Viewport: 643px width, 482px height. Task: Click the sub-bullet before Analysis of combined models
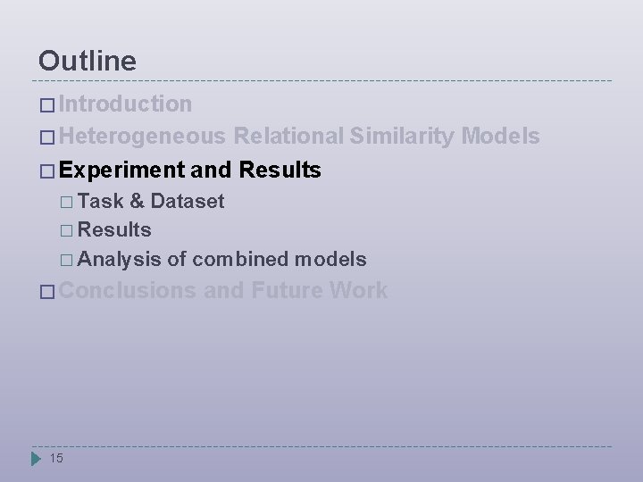[69, 260]
